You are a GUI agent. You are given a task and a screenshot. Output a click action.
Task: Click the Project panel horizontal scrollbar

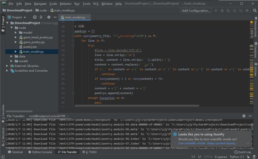click(x=19, y=111)
